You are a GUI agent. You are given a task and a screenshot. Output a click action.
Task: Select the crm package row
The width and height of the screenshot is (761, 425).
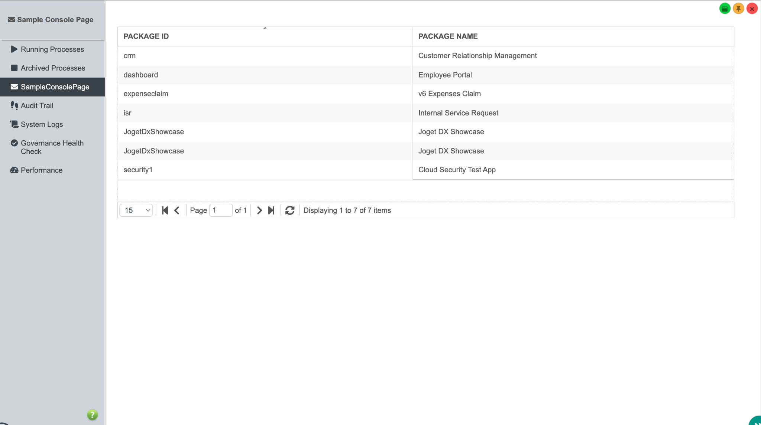(265, 56)
